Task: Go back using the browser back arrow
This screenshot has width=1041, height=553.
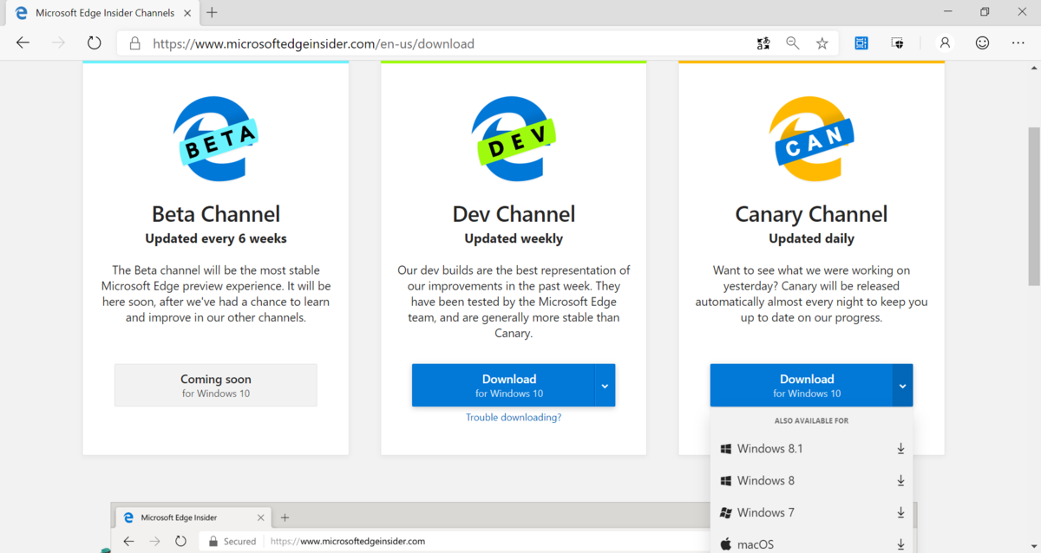Action: (23, 42)
